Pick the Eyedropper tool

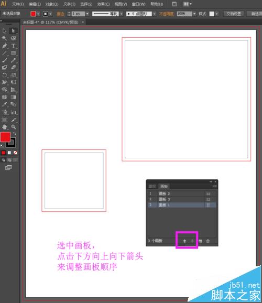(4, 104)
